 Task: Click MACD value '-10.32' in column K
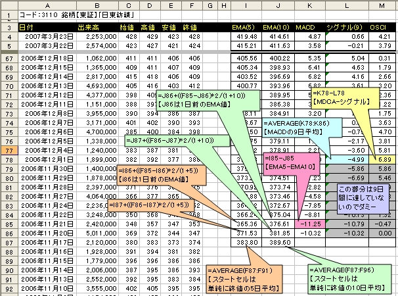click(x=310, y=234)
